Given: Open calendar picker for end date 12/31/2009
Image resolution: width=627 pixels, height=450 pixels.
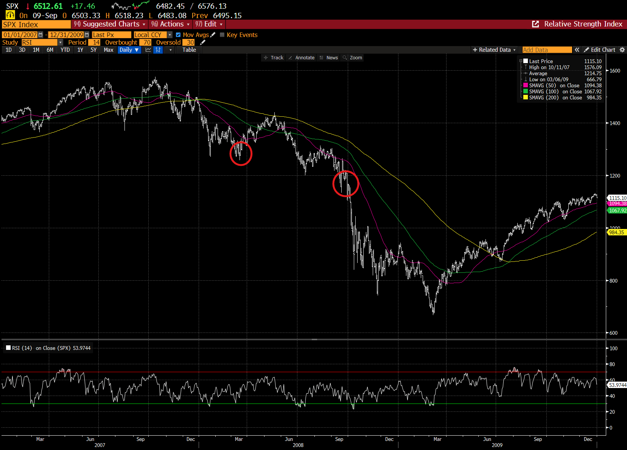Looking at the screenshot, I should (x=87, y=35).
